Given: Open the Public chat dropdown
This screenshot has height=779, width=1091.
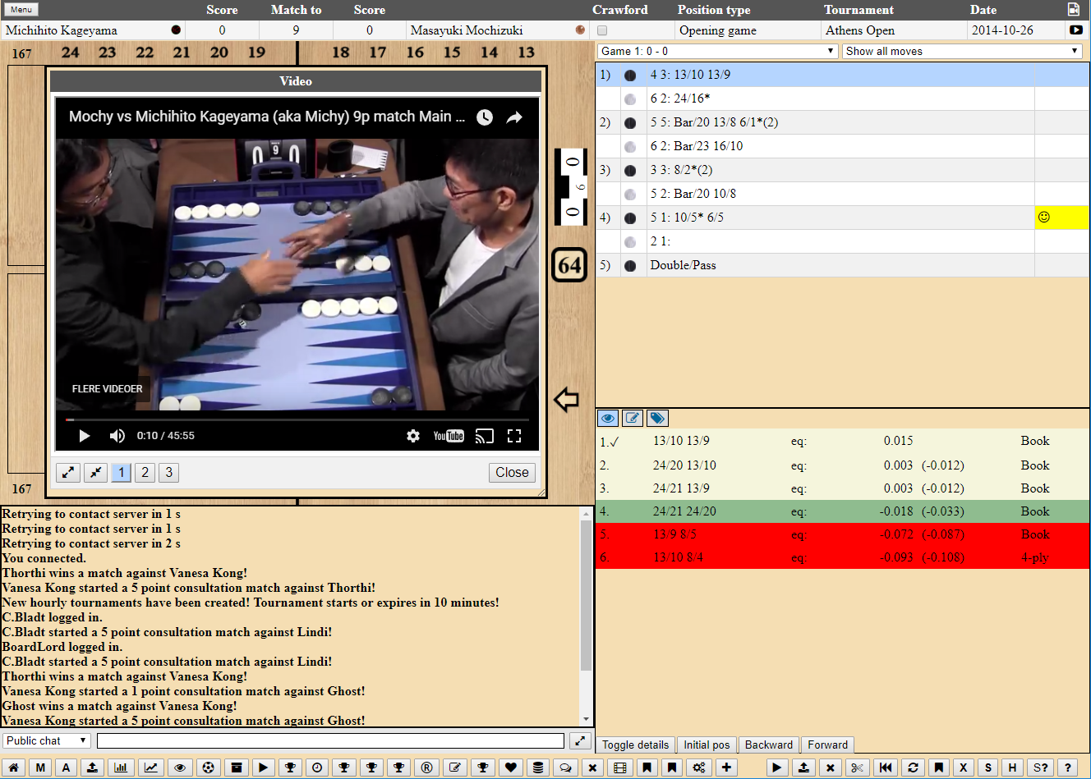Looking at the screenshot, I should click(x=46, y=740).
